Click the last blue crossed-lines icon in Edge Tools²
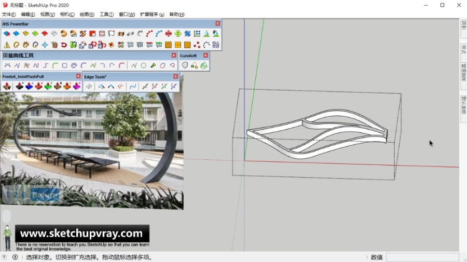The height and width of the screenshot is (262, 467). [174, 87]
